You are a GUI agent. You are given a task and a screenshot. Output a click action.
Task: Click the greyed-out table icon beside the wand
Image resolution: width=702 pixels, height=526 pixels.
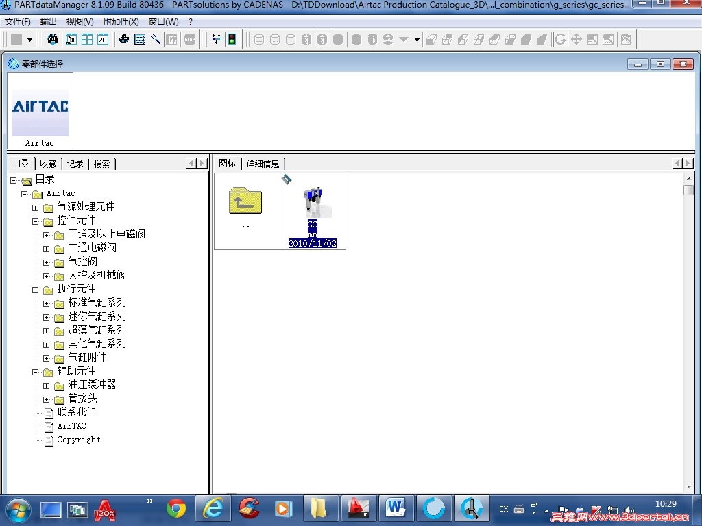[x=171, y=39]
